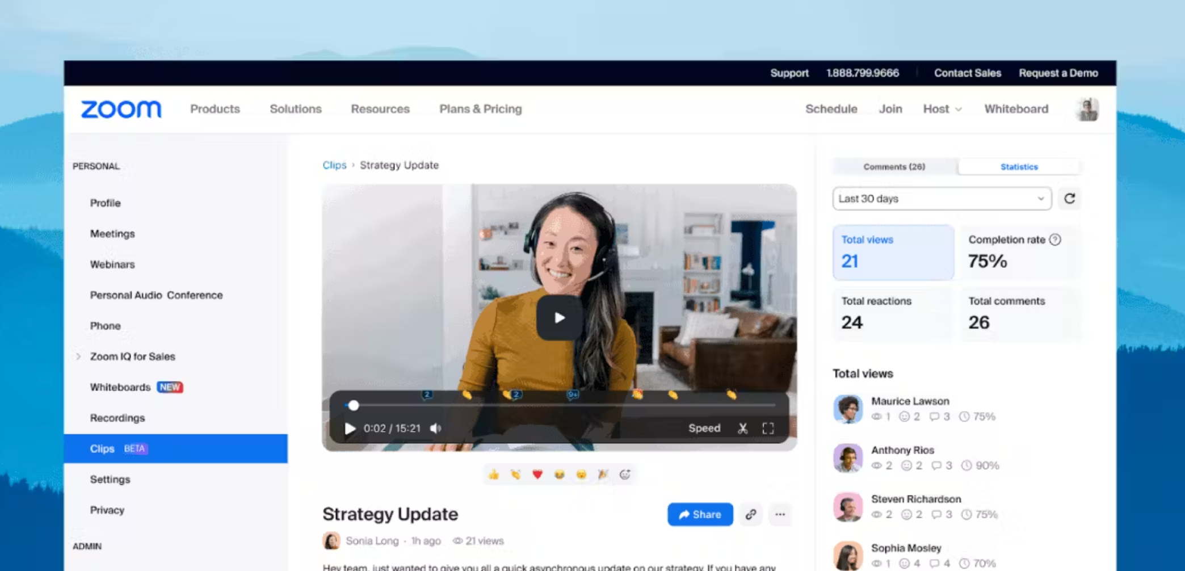Select the Completion rate stat card

pyautogui.click(x=1021, y=252)
